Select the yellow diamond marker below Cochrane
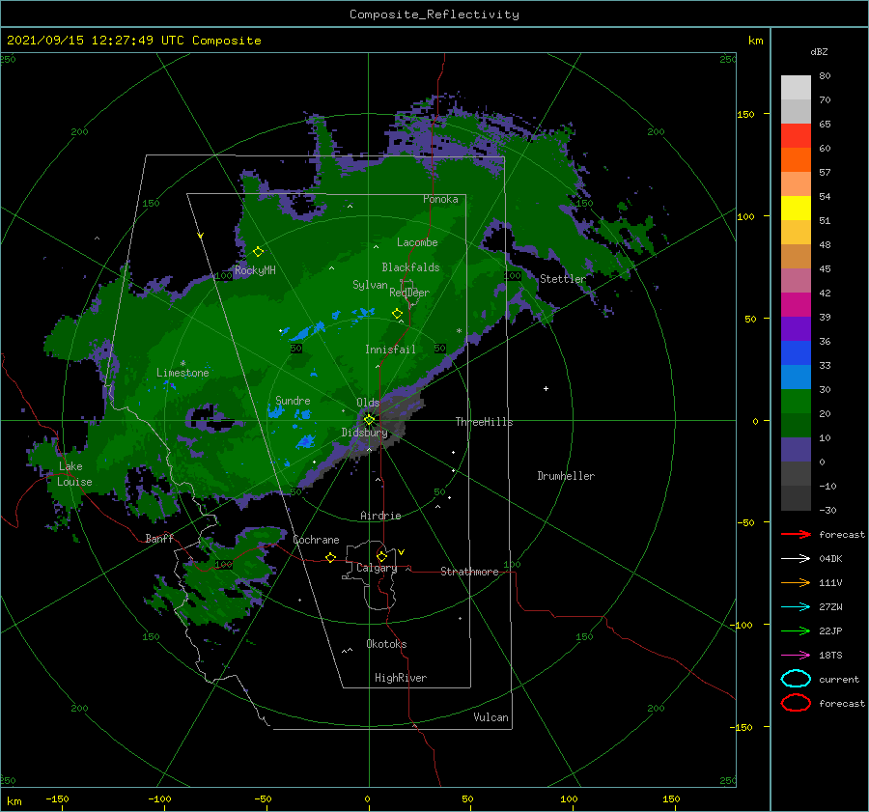869x812 pixels. [x=330, y=557]
